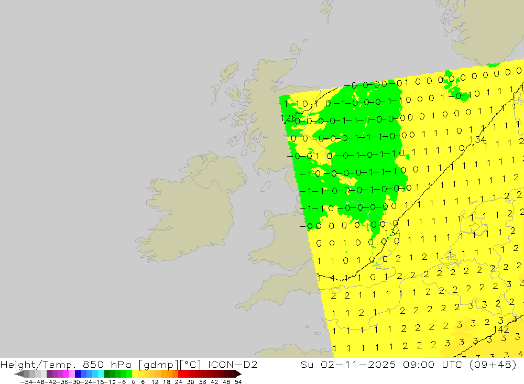Click the 'ICON-D2' model name label
Viewport: 524px width, 384px height.
(x=233, y=364)
